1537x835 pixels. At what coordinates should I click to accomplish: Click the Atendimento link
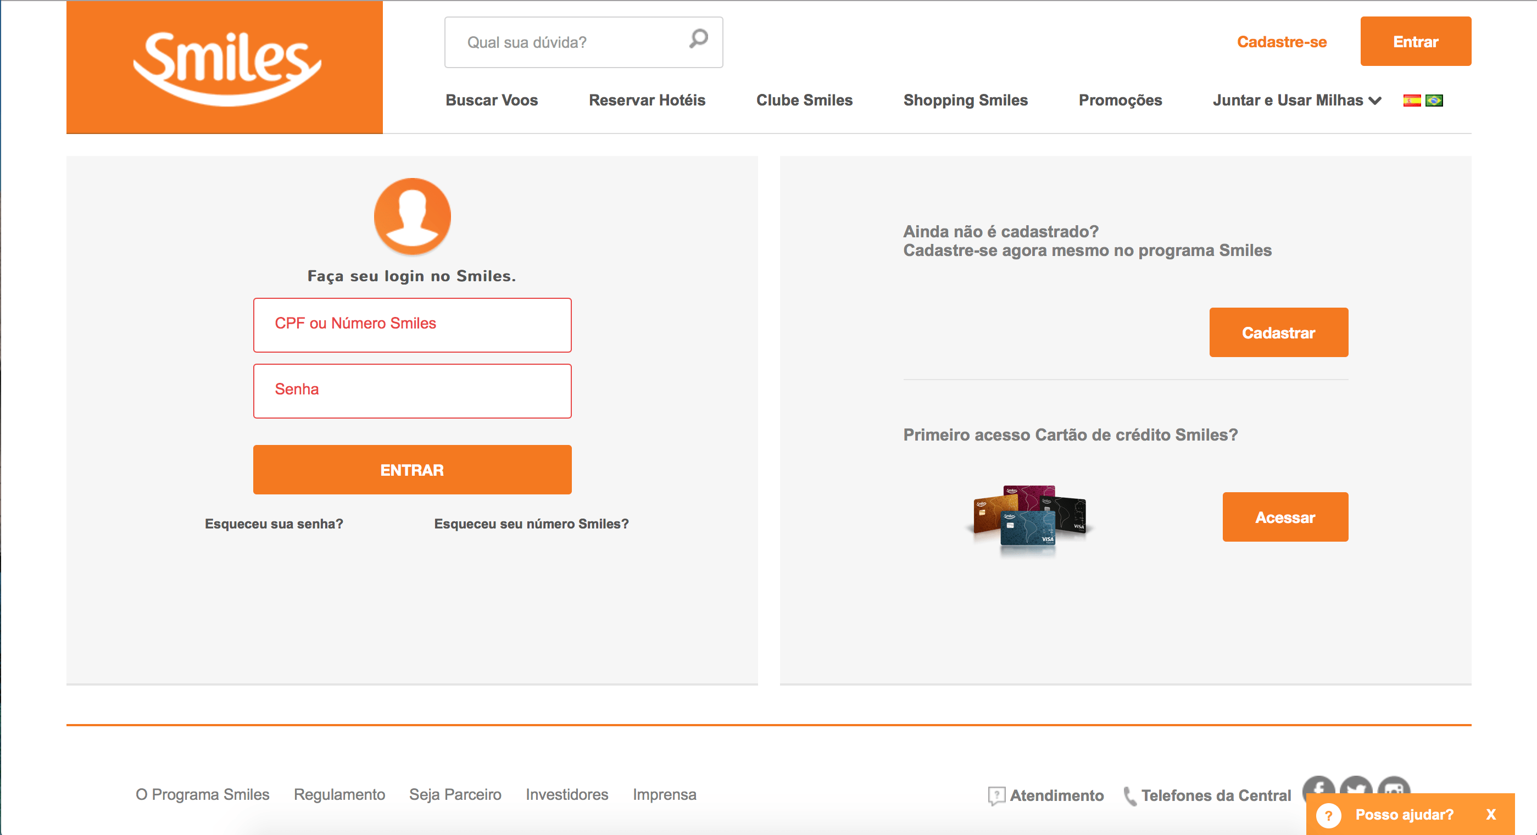coord(1057,795)
